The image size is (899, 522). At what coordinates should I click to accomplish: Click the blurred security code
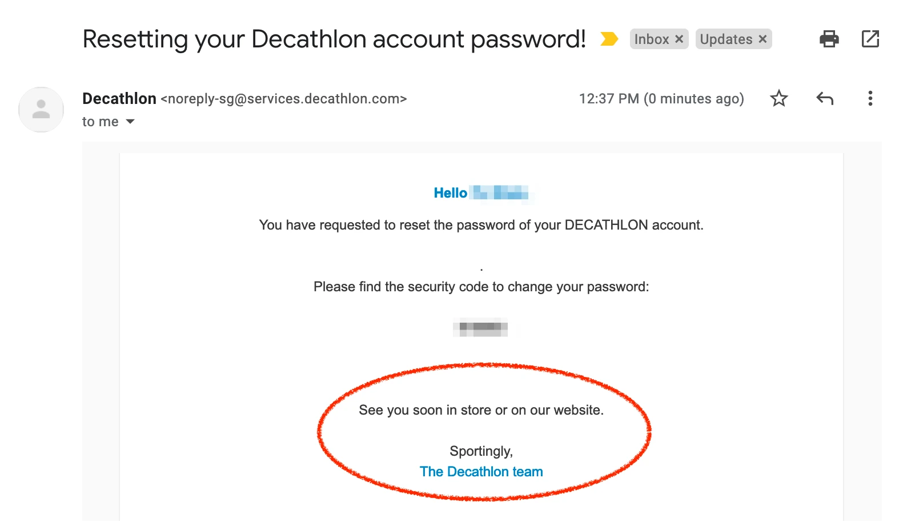click(x=480, y=327)
